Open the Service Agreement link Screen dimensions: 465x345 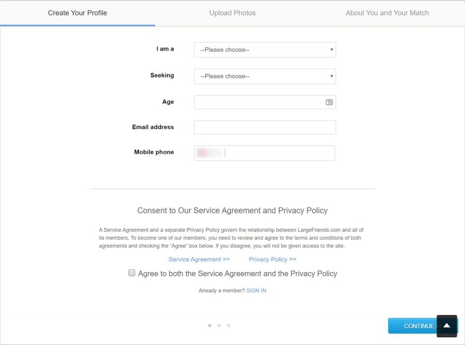coord(199,259)
